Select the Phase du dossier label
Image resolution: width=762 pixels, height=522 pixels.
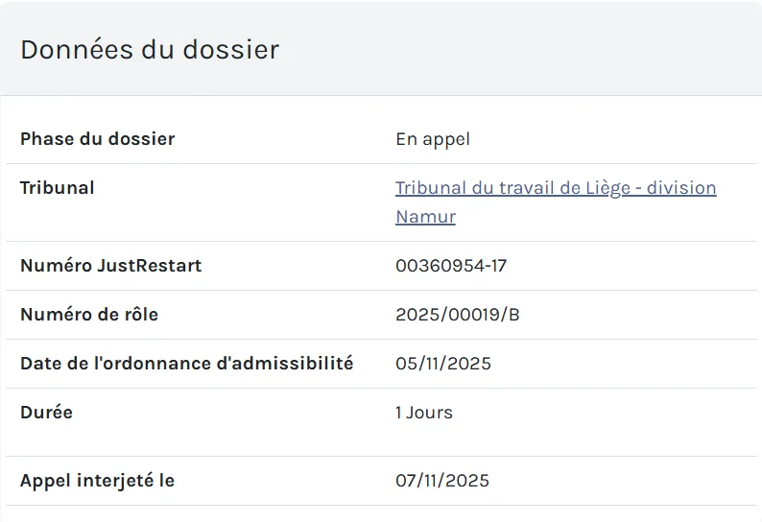tap(97, 139)
